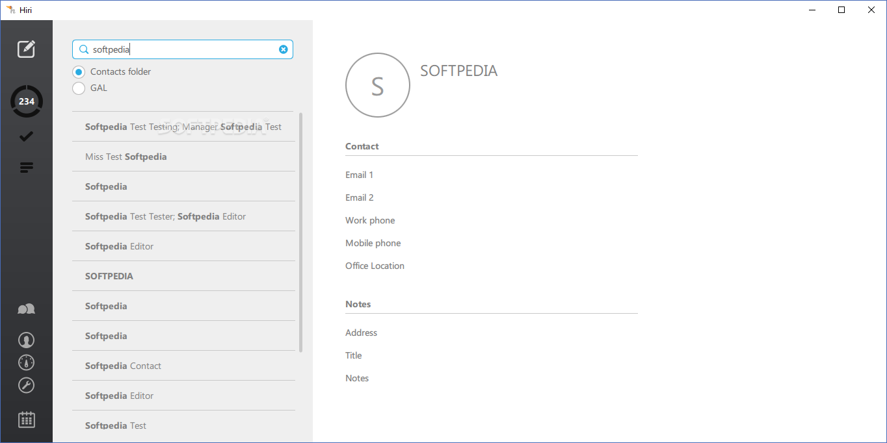
Task: Open the list lines icon in sidebar
Action: (x=26, y=168)
